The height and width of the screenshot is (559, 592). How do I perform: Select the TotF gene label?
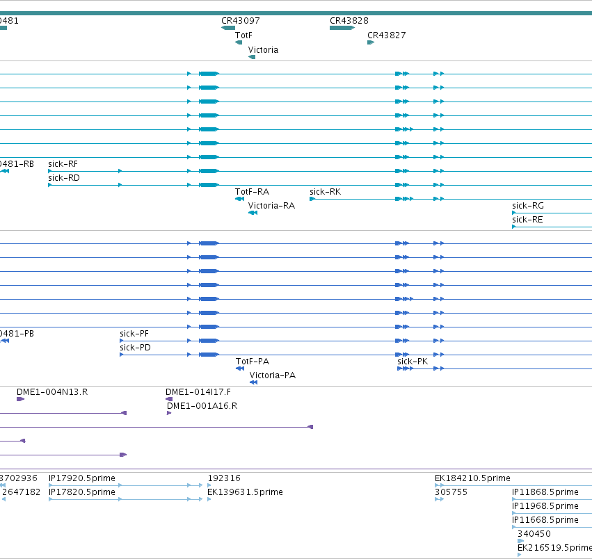pyautogui.click(x=243, y=35)
